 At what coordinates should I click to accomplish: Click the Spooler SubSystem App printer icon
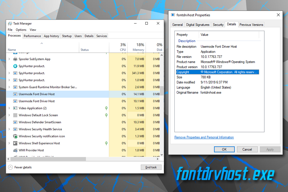pyautogui.click(x=15, y=59)
